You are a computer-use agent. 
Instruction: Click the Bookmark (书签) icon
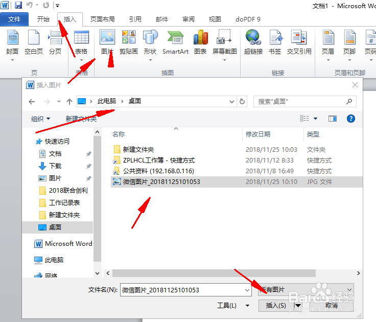275,37
